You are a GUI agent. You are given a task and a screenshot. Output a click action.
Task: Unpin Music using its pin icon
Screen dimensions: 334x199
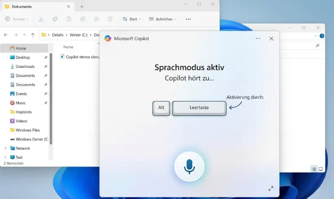coord(46,103)
